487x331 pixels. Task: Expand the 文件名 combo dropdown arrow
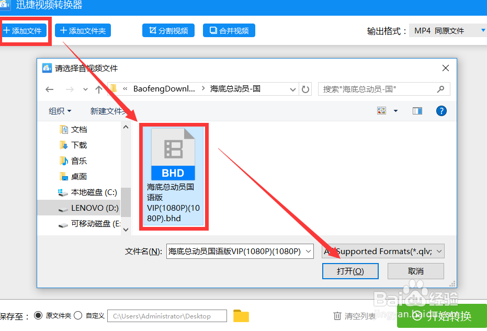(x=309, y=251)
